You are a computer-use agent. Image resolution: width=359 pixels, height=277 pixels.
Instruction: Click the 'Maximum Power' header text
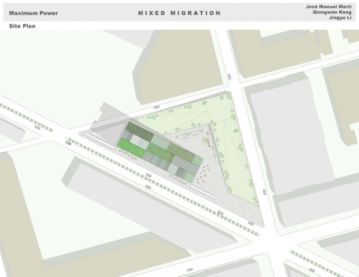[34, 13]
